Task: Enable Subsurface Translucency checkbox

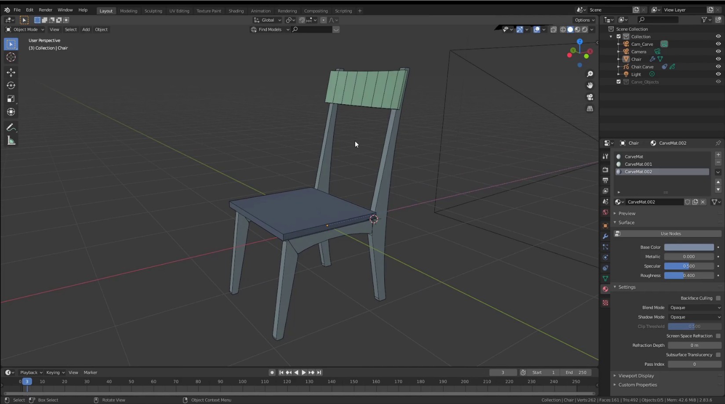Action: [x=718, y=355]
